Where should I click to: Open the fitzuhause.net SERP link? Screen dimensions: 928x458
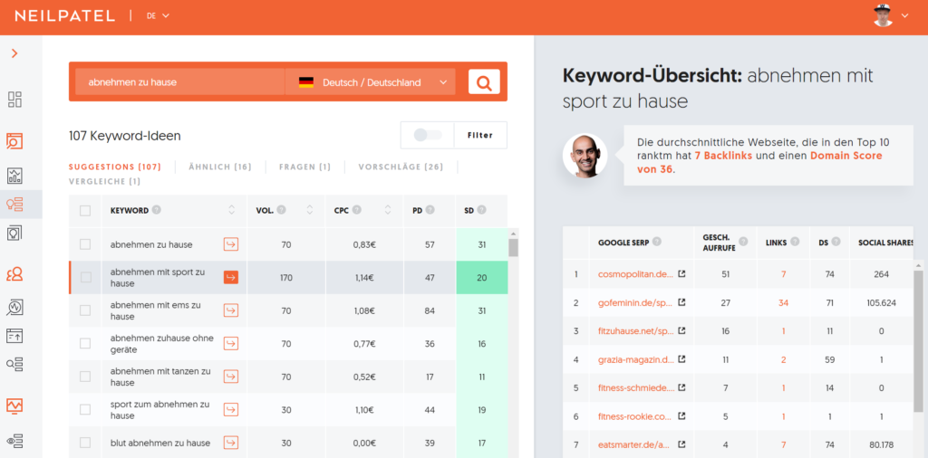(x=635, y=331)
